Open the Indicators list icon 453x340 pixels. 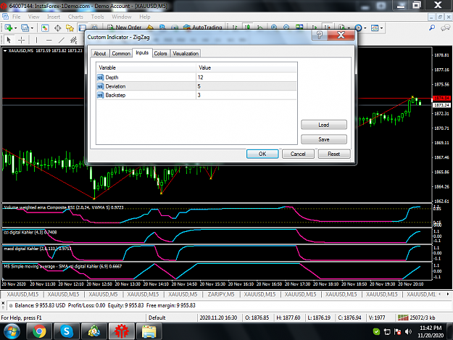341,28
